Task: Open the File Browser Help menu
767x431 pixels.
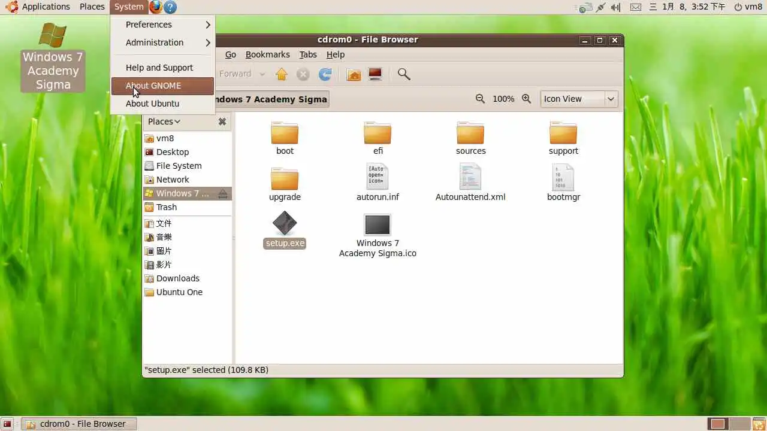Action: point(336,54)
